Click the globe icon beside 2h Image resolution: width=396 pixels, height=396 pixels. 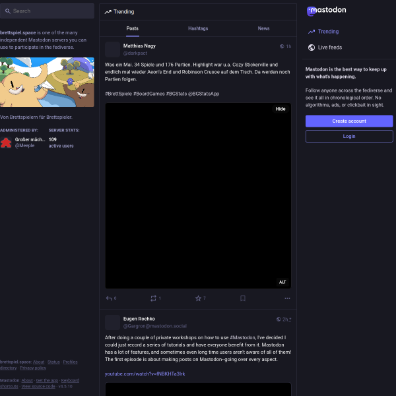[279, 319]
